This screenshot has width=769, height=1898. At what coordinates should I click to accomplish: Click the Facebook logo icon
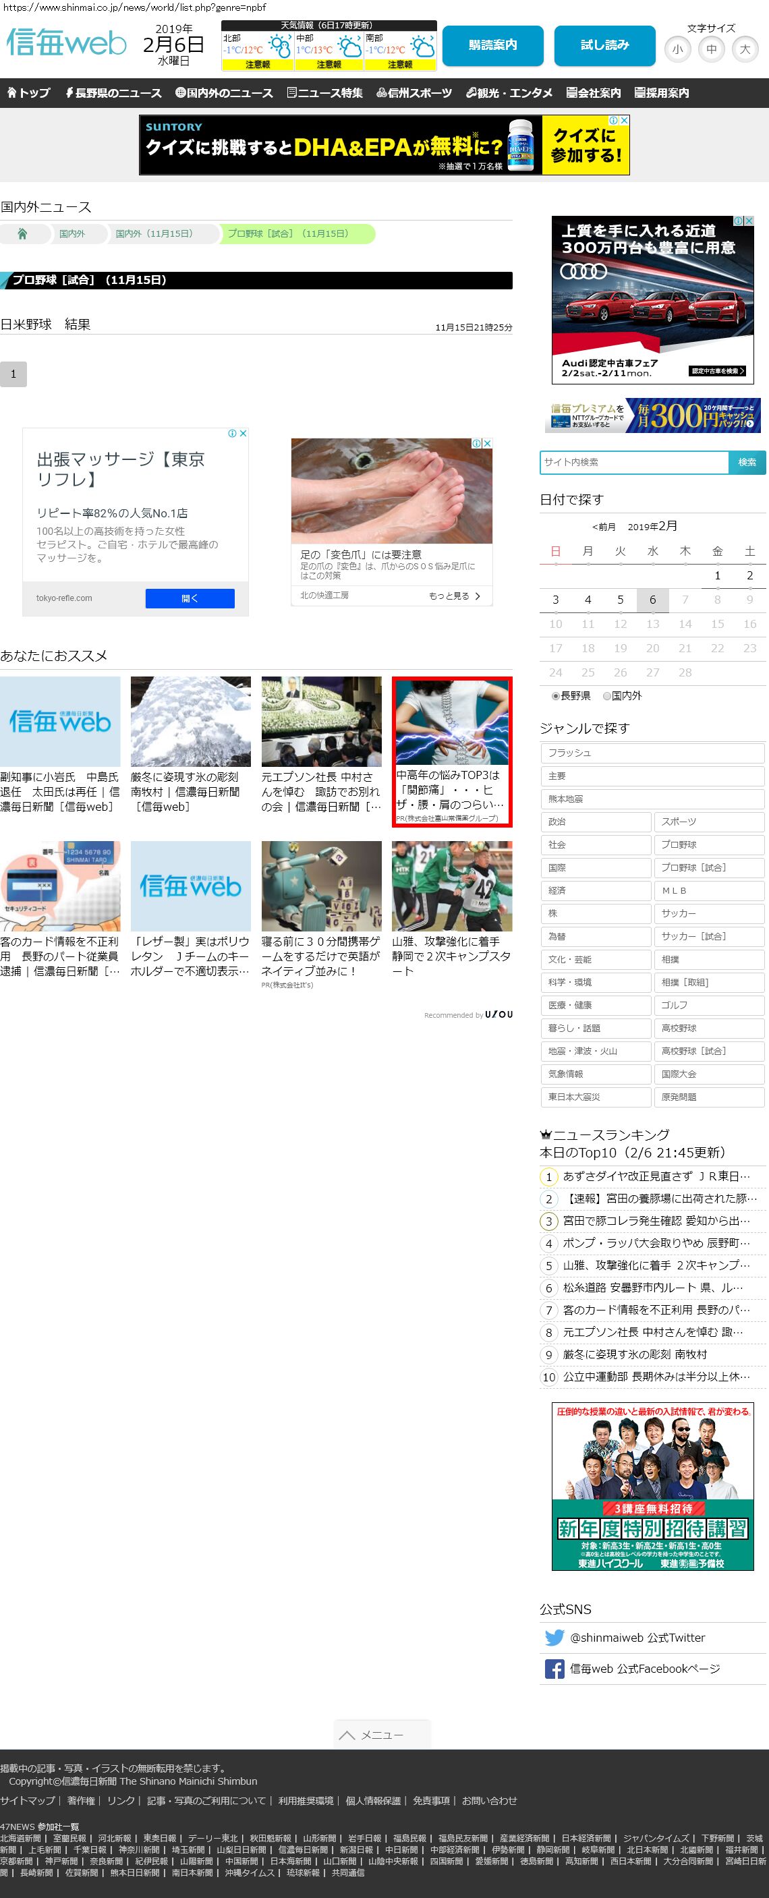pos(554,1669)
